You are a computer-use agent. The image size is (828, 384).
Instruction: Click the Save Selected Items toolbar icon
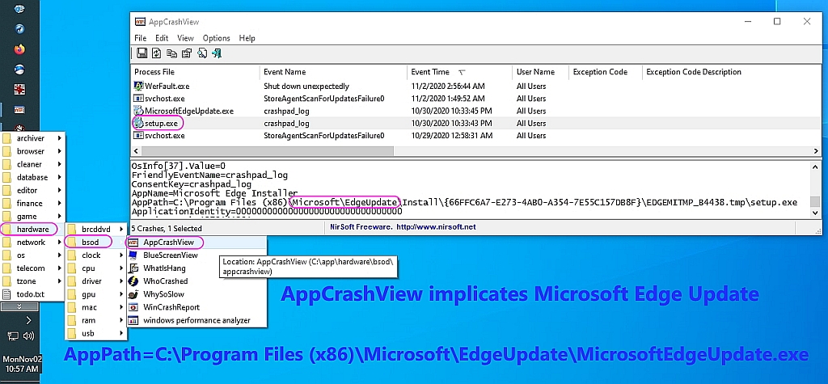tap(142, 53)
